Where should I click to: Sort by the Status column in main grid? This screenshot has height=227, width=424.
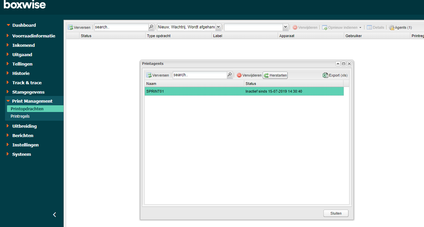[113, 36]
